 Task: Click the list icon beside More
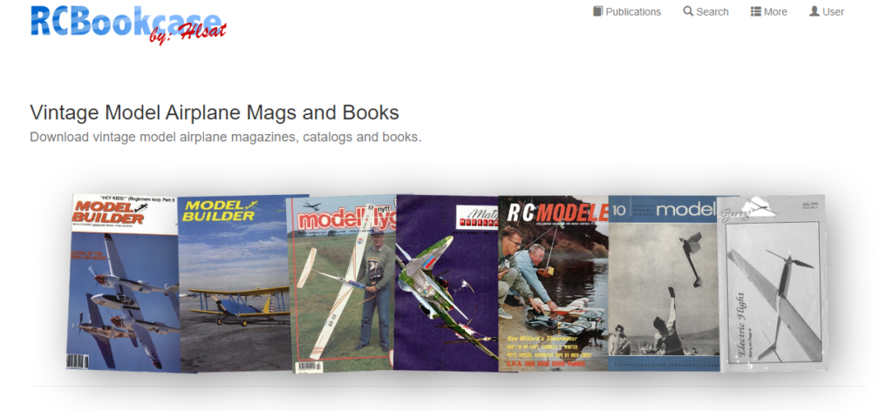pyautogui.click(x=756, y=11)
